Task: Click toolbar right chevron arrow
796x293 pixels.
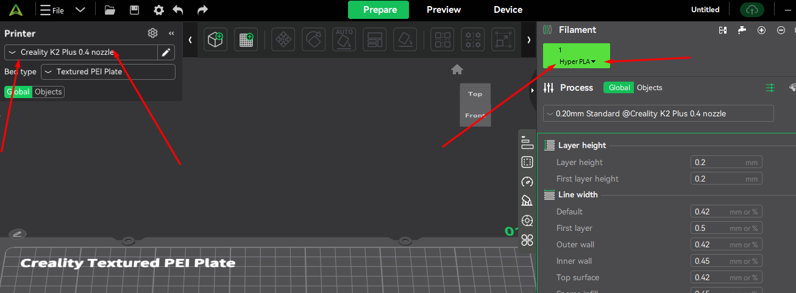Action: [528, 40]
